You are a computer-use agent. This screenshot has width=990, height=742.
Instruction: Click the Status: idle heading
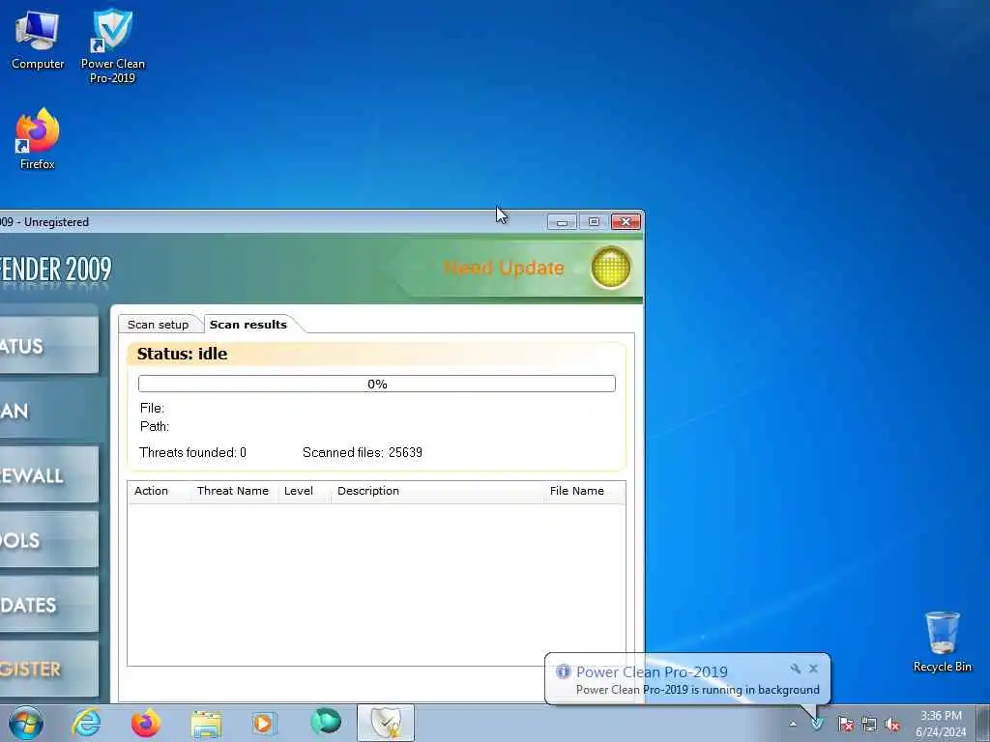tap(182, 354)
